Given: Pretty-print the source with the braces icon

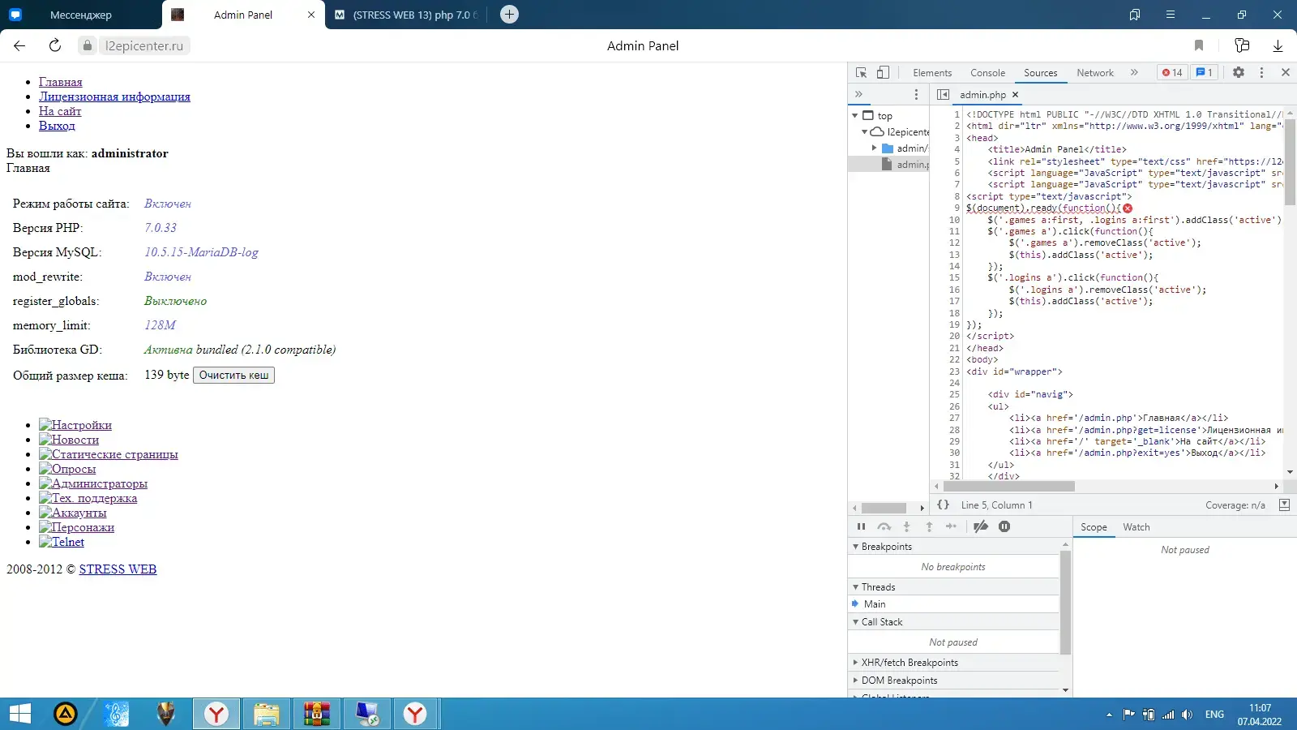Looking at the screenshot, I should pos(944,505).
